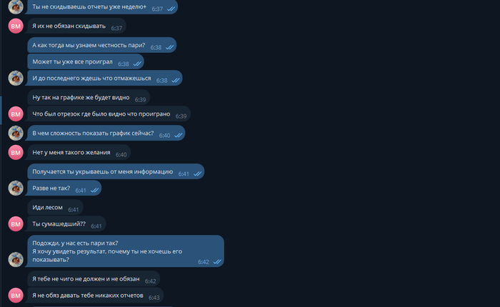The height and width of the screenshot is (307, 500).
Task: Click the BM avatar beside 'Нет у меня такого желания'
Action: point(16,152)
